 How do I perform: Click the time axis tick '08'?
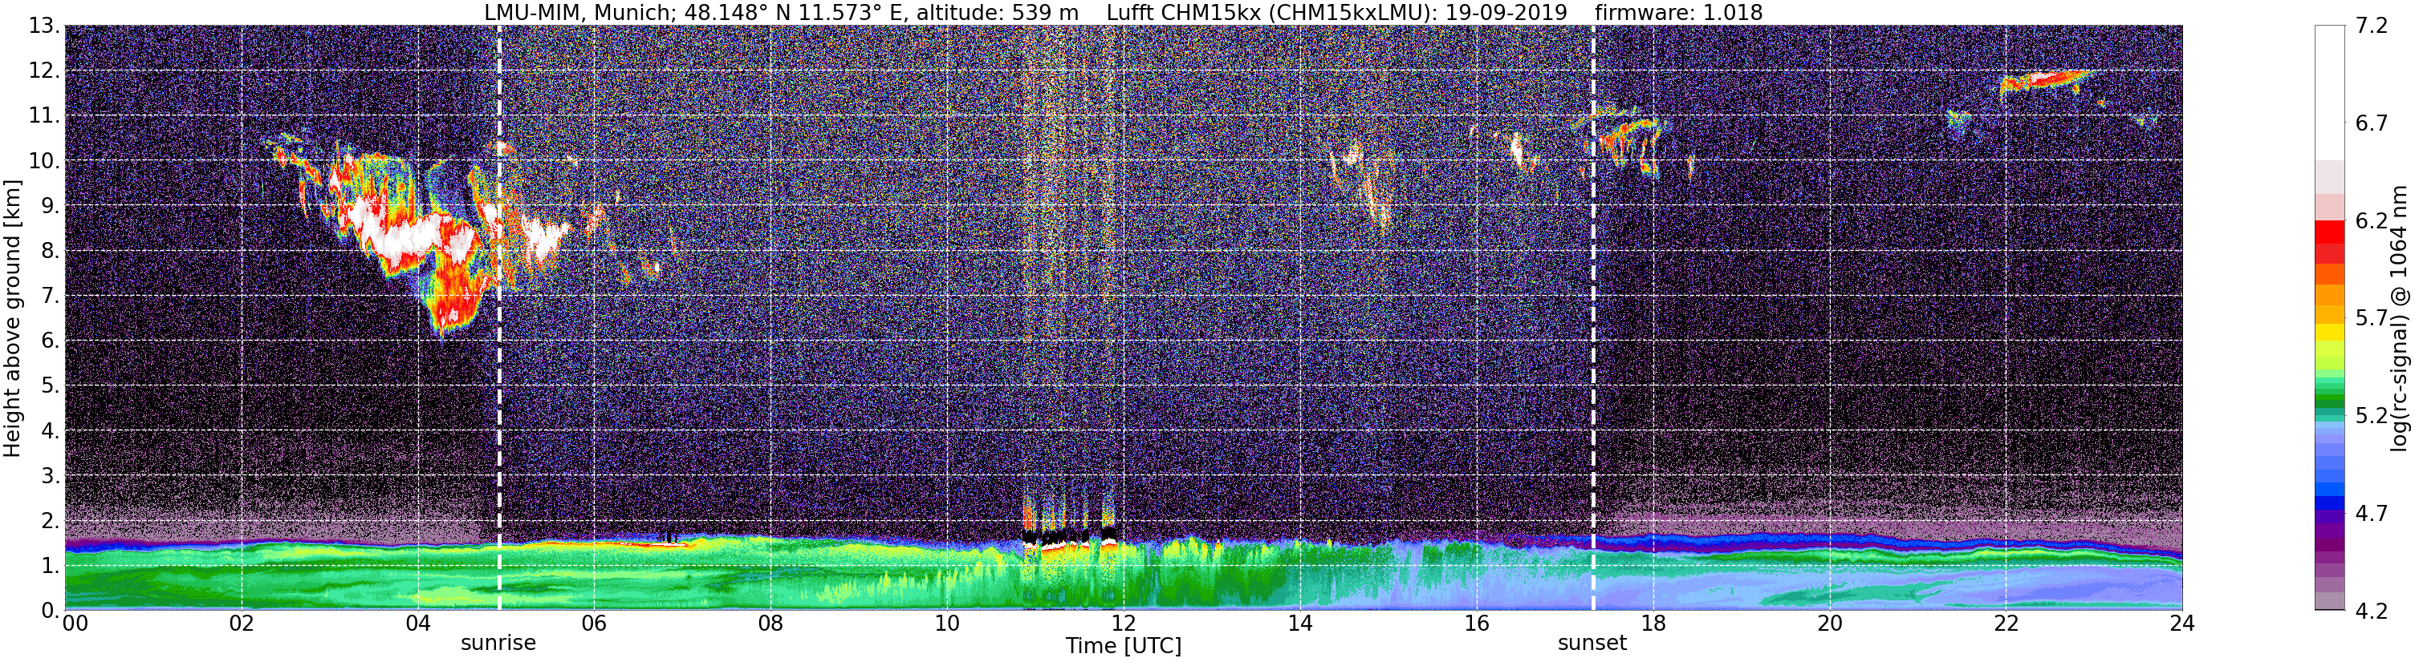(x=770, y=624)
